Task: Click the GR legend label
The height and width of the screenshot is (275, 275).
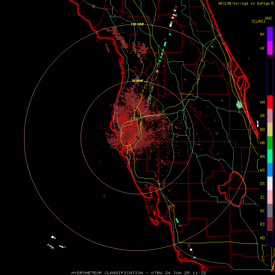Action: [x=262, y=116]
